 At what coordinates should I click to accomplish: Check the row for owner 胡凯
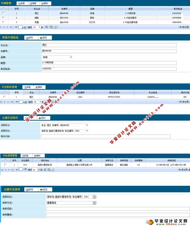click(3, 18)
